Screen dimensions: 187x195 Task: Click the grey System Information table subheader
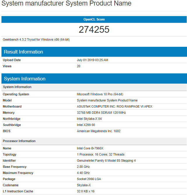[94, 87]
